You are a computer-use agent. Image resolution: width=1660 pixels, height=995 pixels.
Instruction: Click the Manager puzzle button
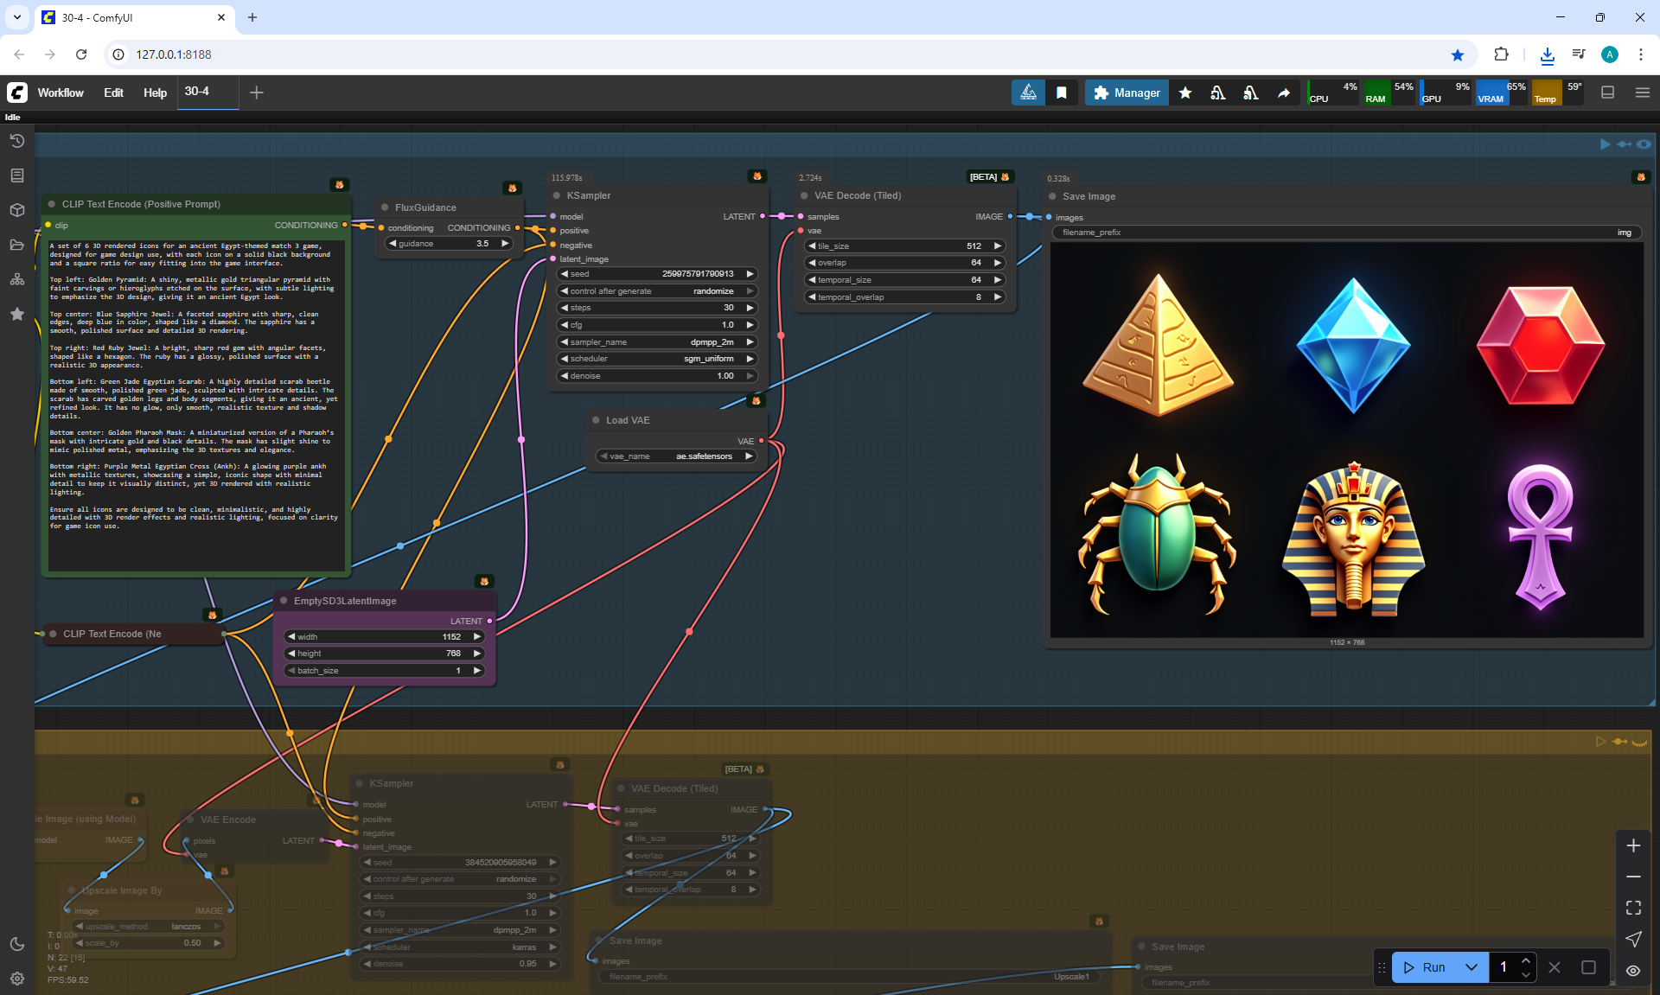pos(1127,92)
